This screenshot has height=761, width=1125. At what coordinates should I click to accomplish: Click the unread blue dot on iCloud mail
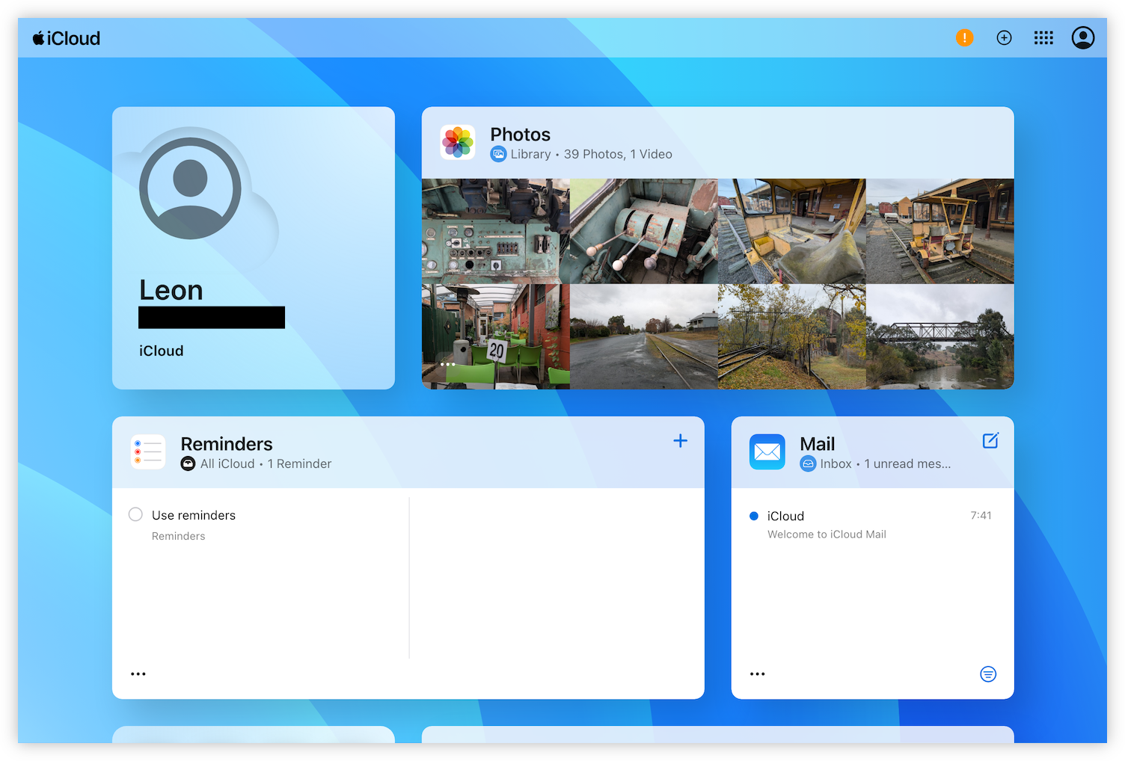pos(754,516)
